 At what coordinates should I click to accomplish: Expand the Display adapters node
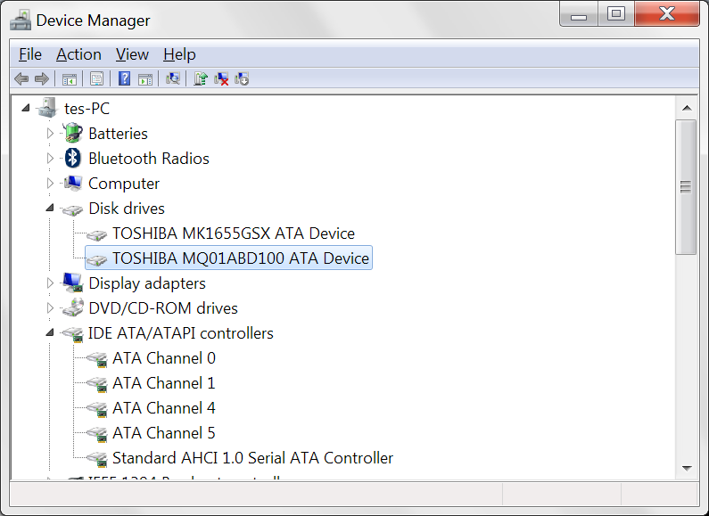50,283
